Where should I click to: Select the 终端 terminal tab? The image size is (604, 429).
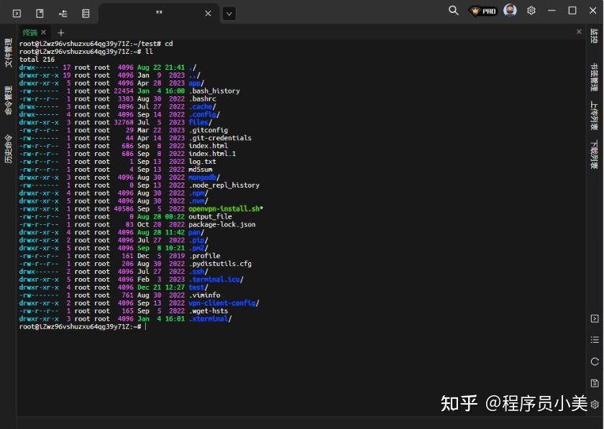[x=30, y=33]
